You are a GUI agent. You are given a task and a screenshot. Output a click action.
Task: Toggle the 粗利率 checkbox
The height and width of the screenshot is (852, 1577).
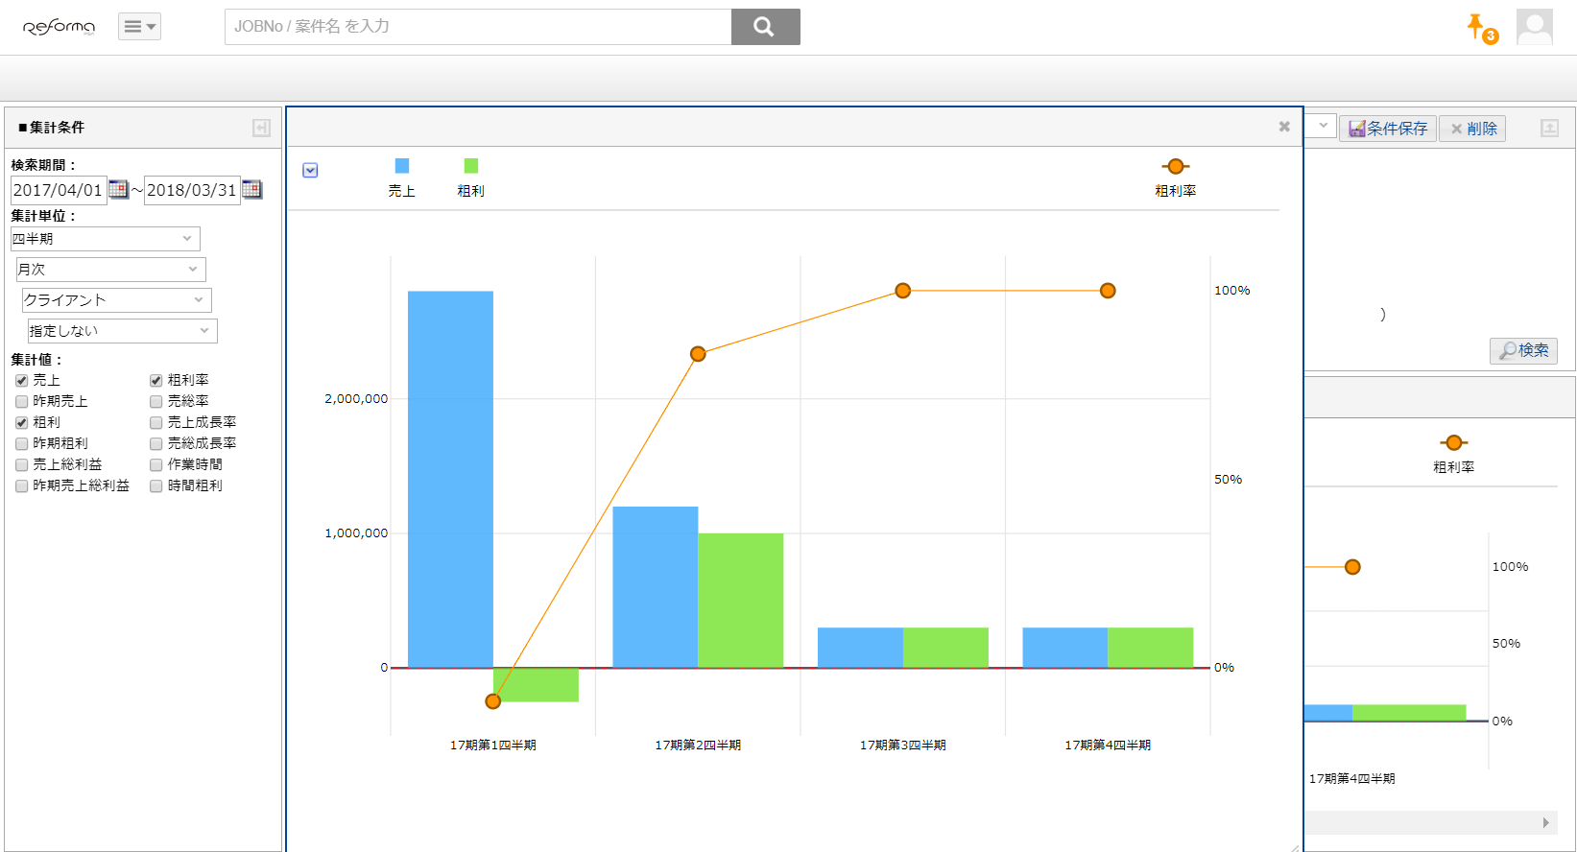coord(156,381)
